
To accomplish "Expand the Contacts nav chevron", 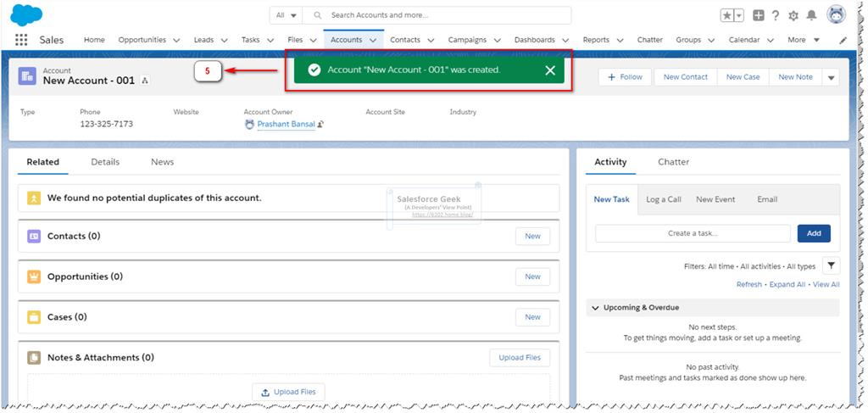I will click(431, 41).
